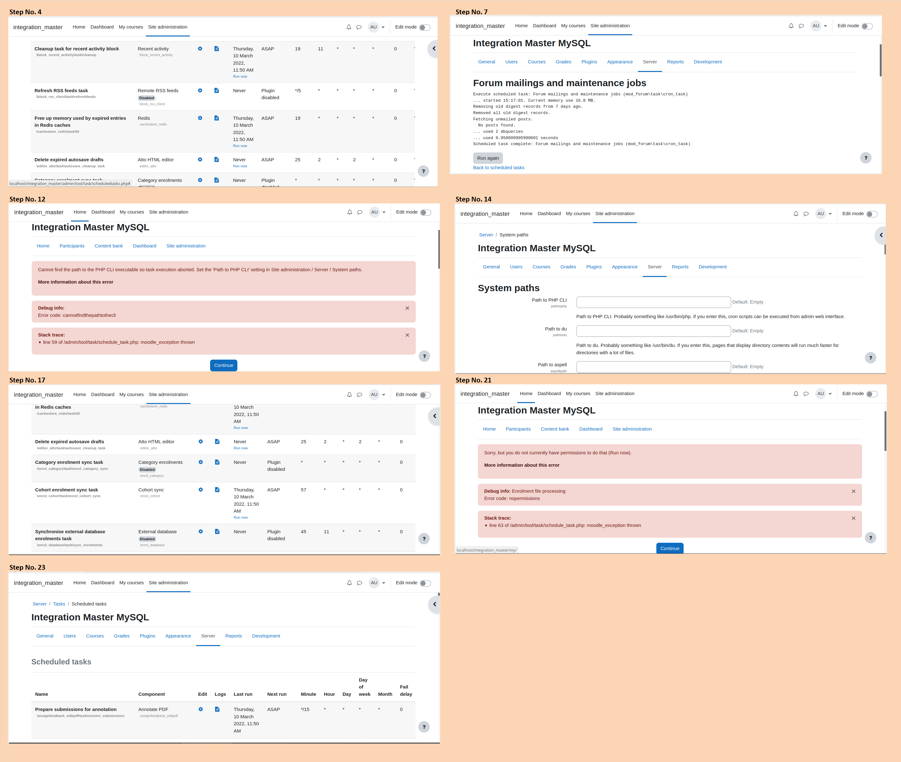Enable Edit mode switch in Step 12 panel
The width and height of the screenshot is (901, 762).
click(426, 213)
